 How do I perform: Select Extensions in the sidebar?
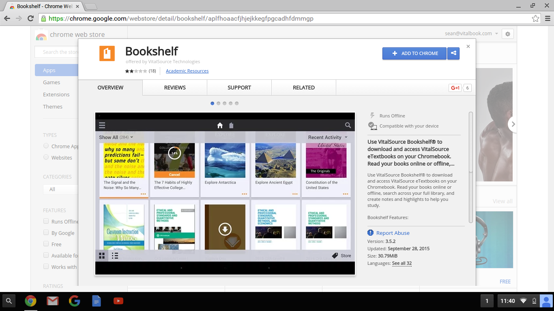pos(56,94)
